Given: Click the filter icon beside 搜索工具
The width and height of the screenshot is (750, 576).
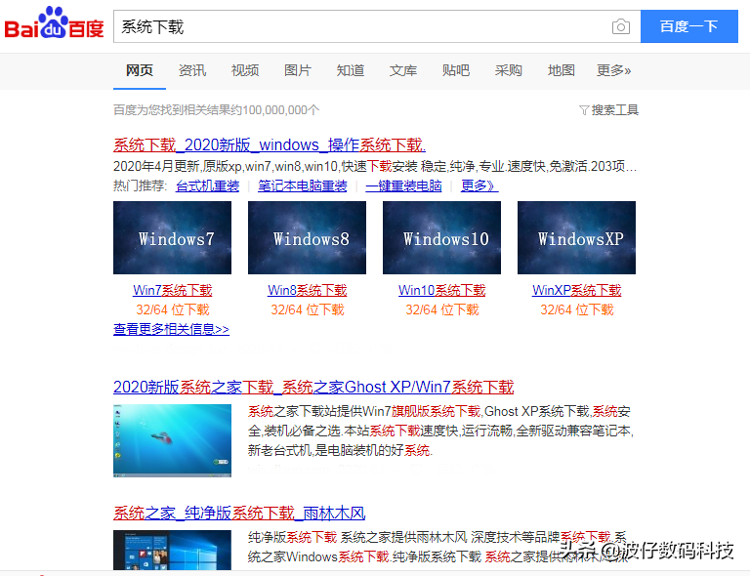Looking at the screenshot, I should (x=584, y=110).
